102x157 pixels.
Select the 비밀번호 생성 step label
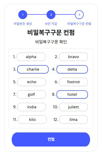[23, 24]
